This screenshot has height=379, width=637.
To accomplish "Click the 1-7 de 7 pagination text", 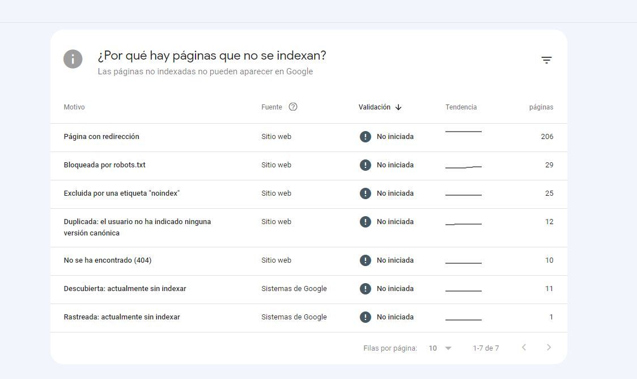I will (x=486, y=348).
